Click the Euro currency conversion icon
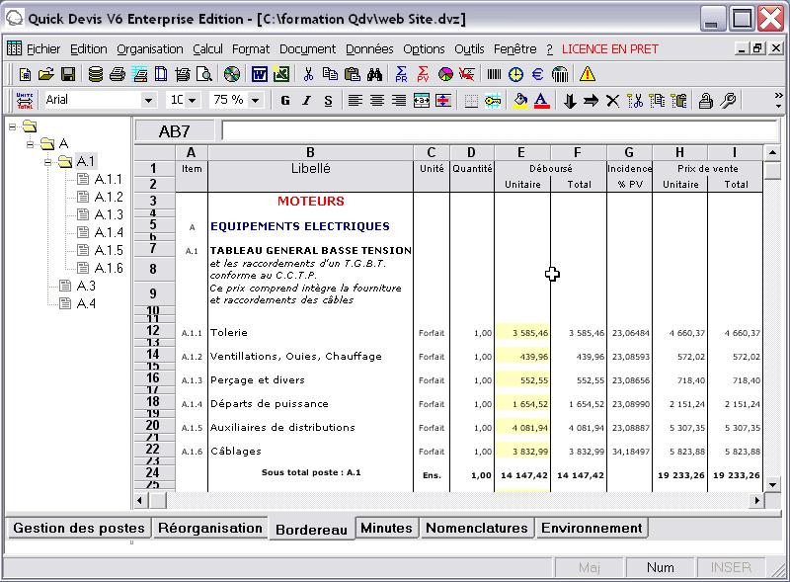This screenshot has width=790, height=582. [536, 74]
